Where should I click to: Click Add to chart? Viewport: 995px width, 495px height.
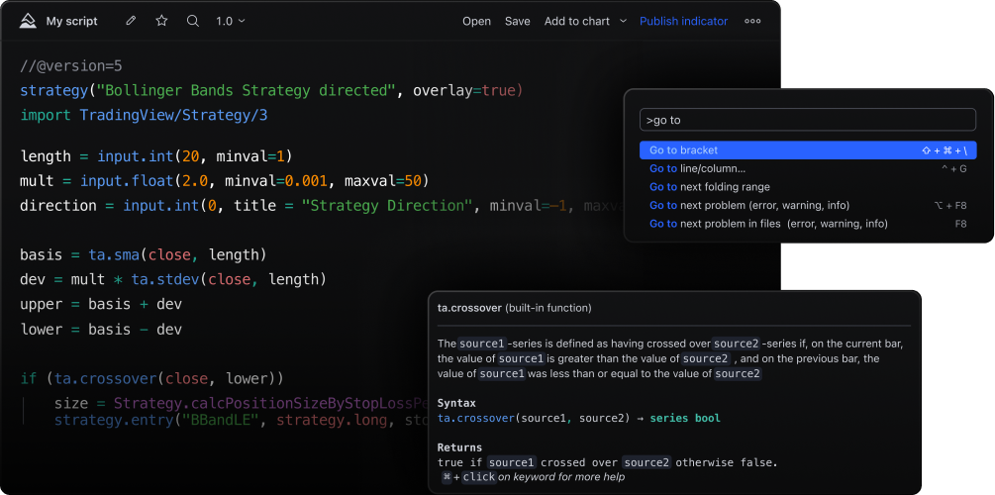click(577, 21)
